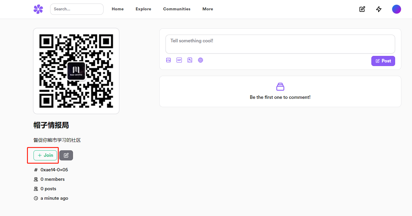Click the purple flower logo

point(38,9)
